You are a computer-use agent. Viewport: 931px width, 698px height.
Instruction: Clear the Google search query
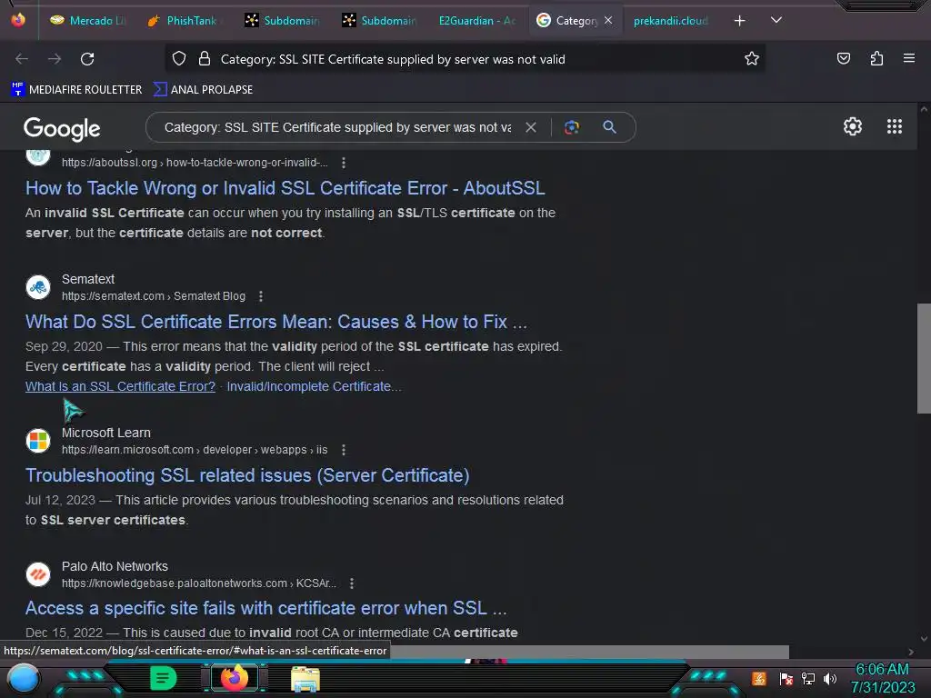pyautogui.click(x=531, y=127)
